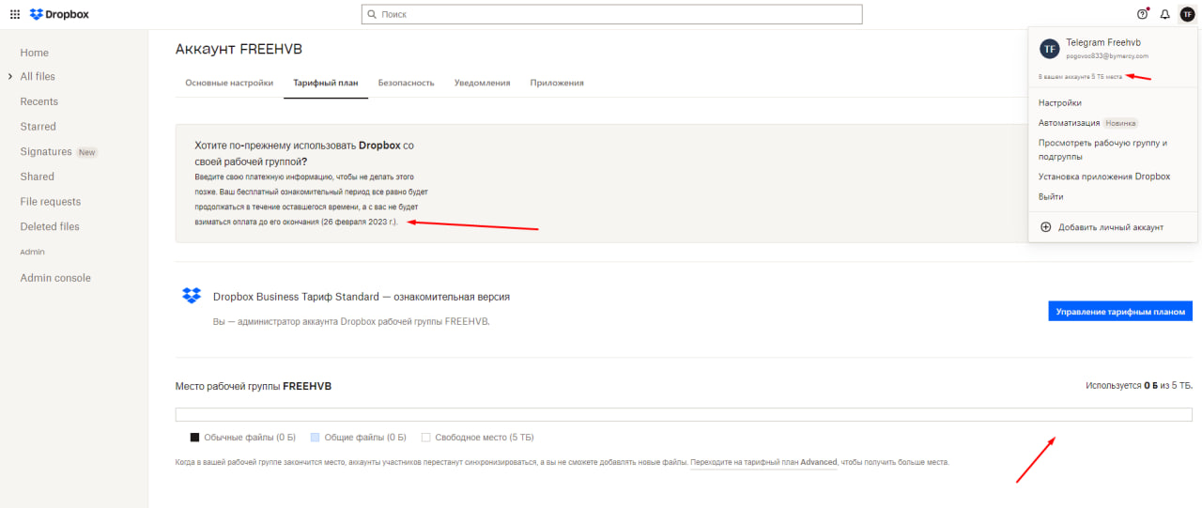Screen dimensions: 1202x508
Task: Open Signatures in sidebar
Action: tap(46, 151)
